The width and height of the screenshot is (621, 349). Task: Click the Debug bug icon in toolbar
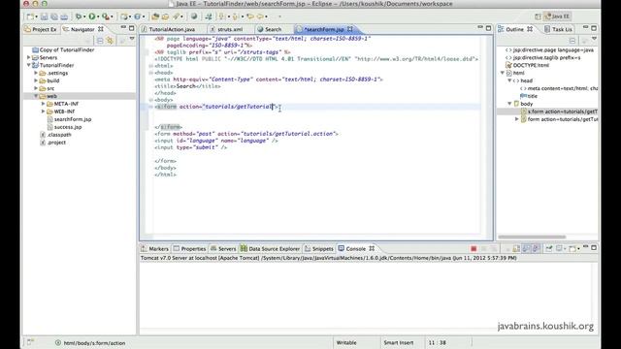click(79, 16)
